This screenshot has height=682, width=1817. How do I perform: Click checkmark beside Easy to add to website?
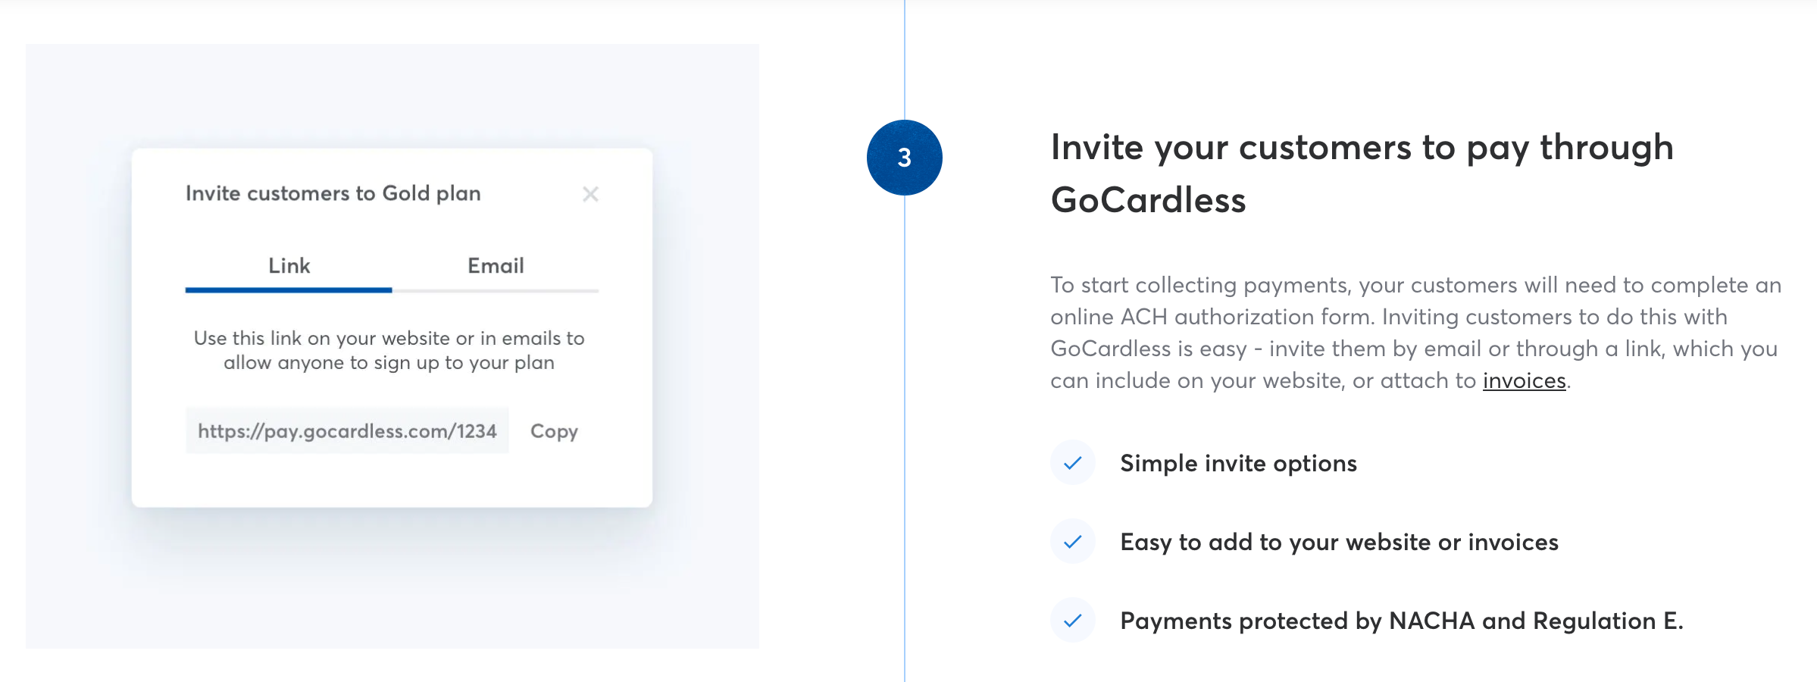(x=1072, y=542)
